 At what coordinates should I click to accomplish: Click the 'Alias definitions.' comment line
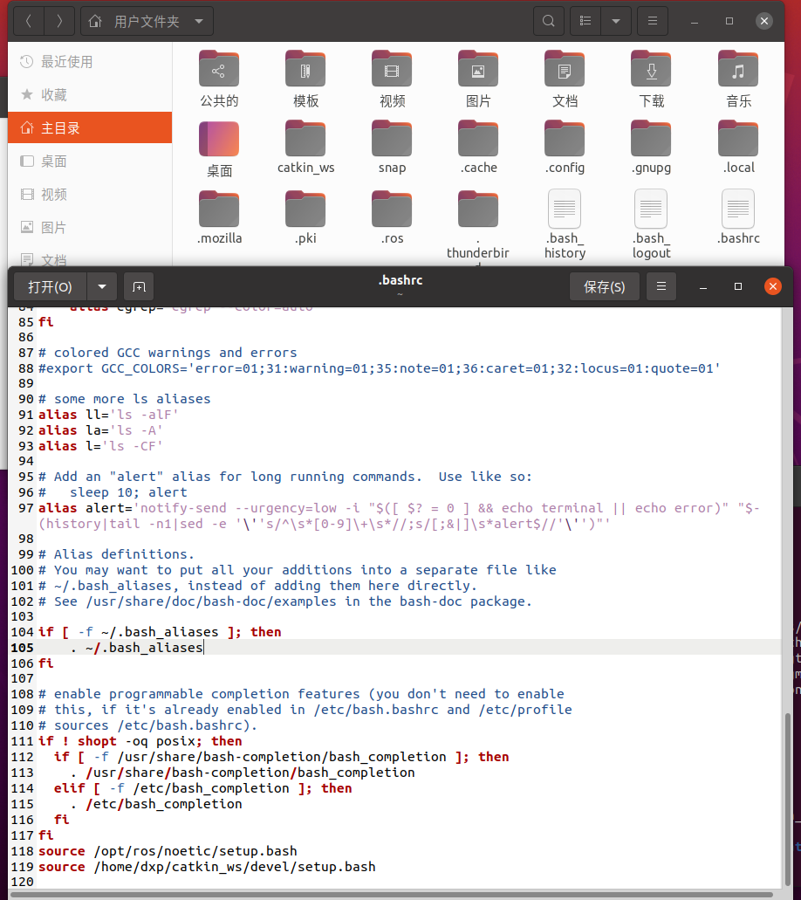(116, 554)
